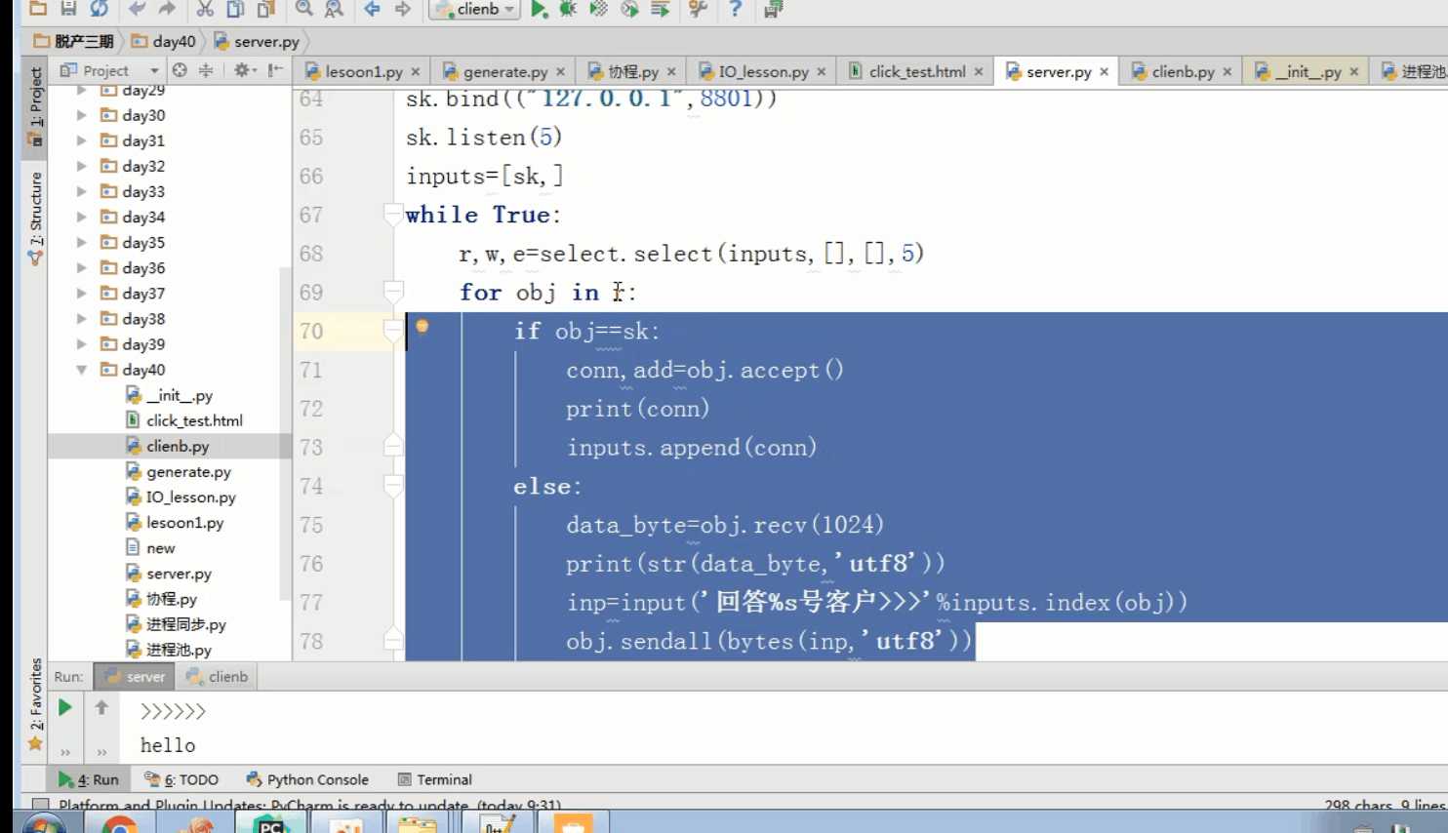Click the Redo arrow icon
The width and height of the screenshot is (1448, 833).
(167, 9)
